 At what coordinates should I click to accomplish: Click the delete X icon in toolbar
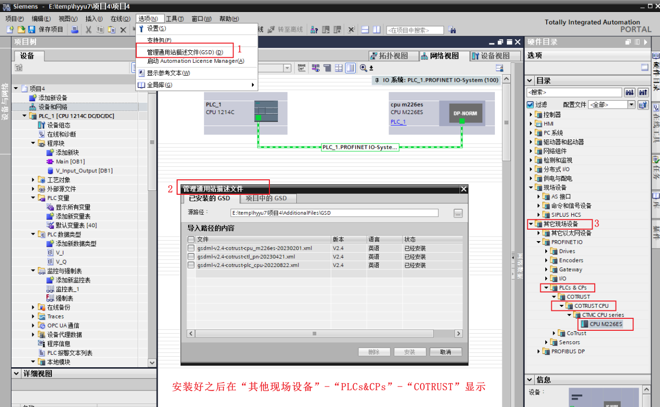point(123,29)
